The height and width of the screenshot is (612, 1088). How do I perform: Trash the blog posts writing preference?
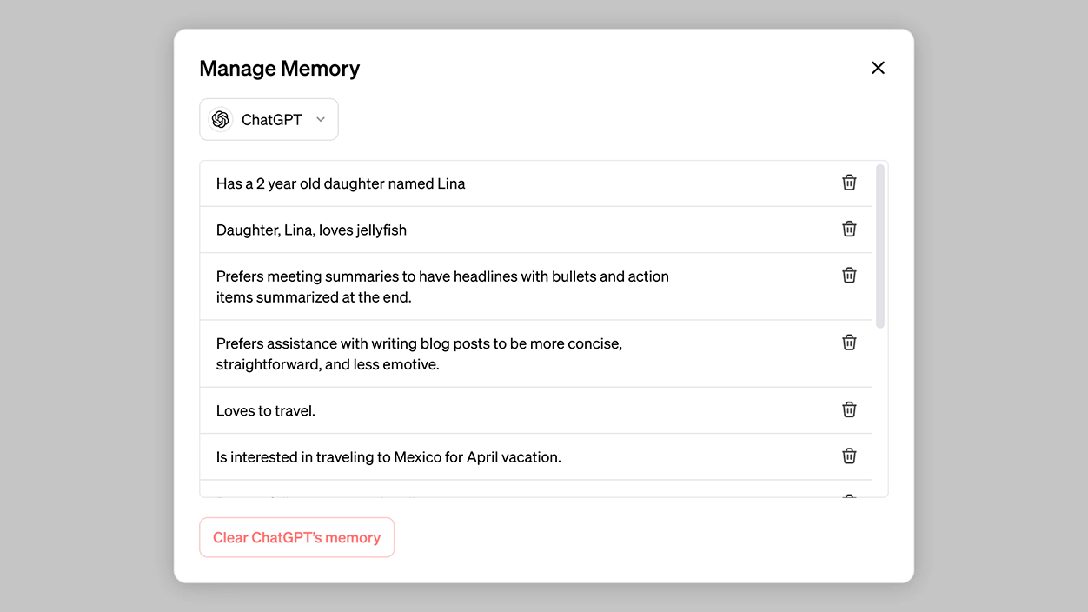[849, 343]
